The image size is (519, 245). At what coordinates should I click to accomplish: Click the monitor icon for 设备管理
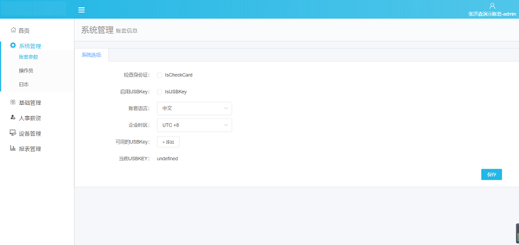click(13, 133)
